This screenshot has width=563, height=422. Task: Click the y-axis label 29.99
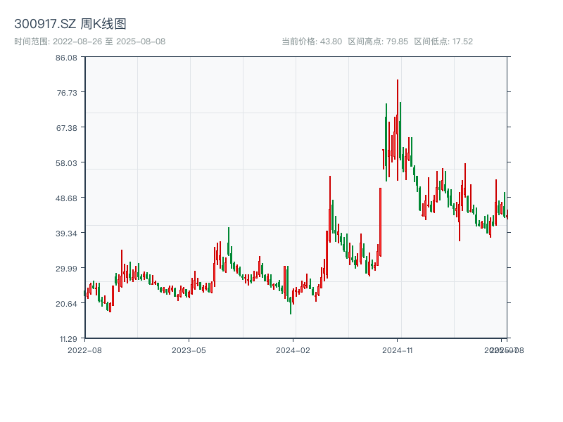click(x=66, y=269)
